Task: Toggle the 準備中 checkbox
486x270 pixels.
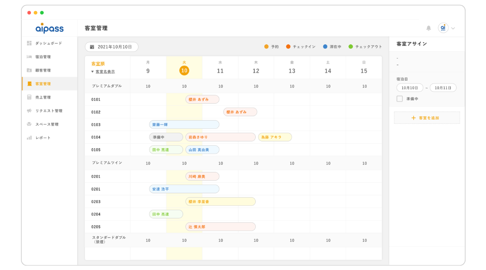Action: pos(400,99)
